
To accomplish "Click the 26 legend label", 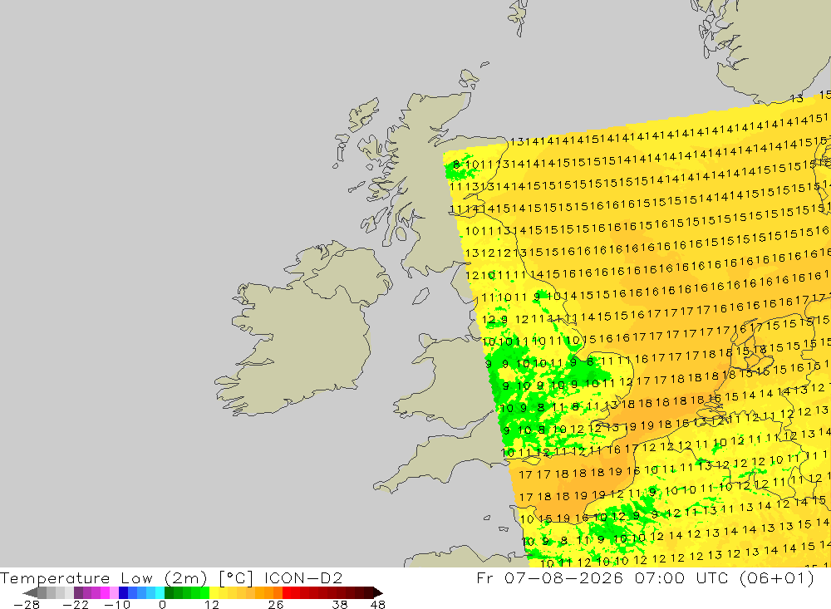I will point(276,605).
